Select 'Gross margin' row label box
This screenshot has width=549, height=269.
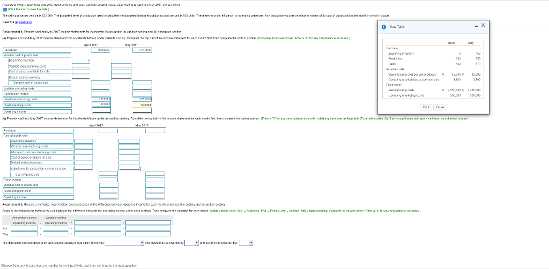[x=38, y=180]
